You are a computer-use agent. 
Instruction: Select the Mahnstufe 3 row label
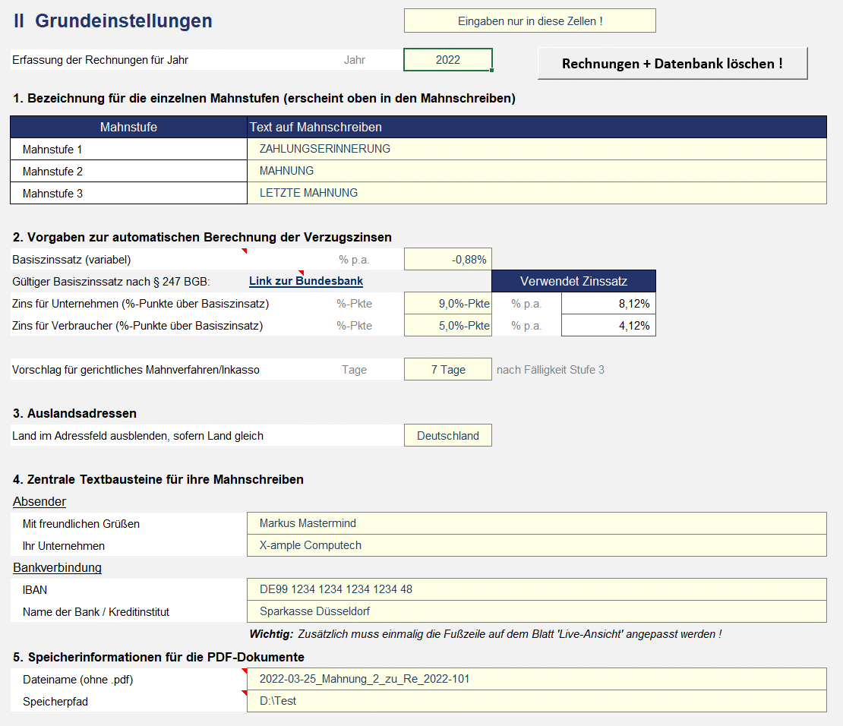pos(128,193)
